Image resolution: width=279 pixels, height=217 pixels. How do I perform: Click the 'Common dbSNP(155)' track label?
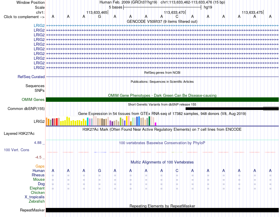(x=26, y=108)
